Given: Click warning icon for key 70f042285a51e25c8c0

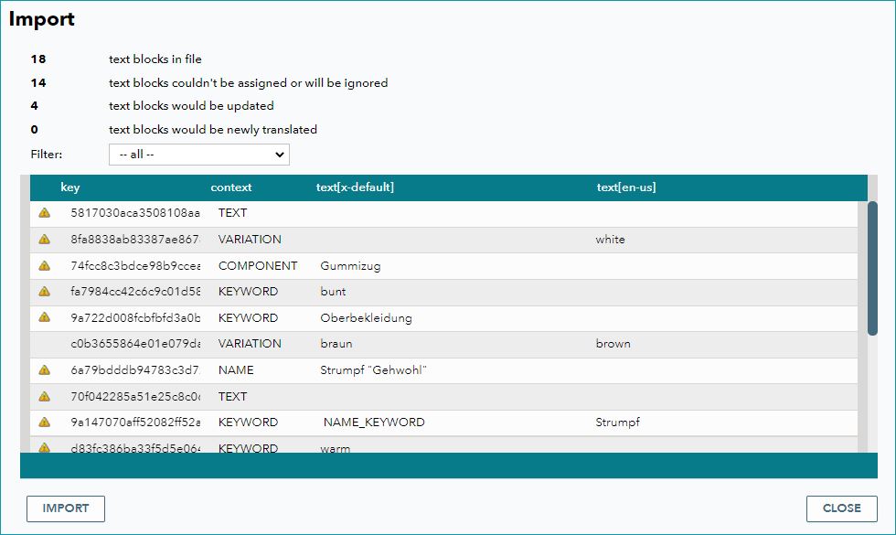Looking at the screenshot, I should pyautogui.click(x=44, y=397).
